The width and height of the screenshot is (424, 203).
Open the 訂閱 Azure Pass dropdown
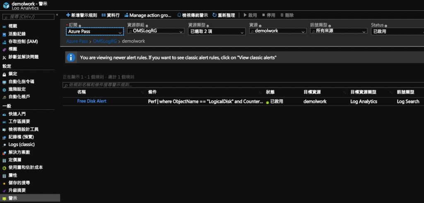coord(95,31)
